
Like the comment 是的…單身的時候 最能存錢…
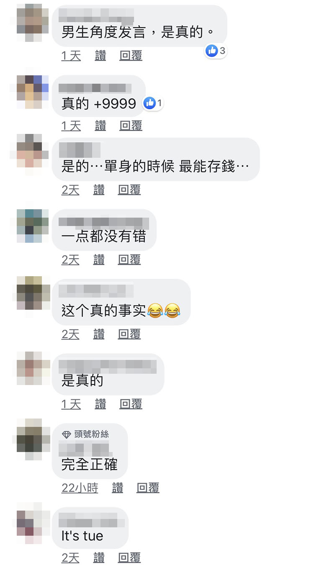coord(99,190)
